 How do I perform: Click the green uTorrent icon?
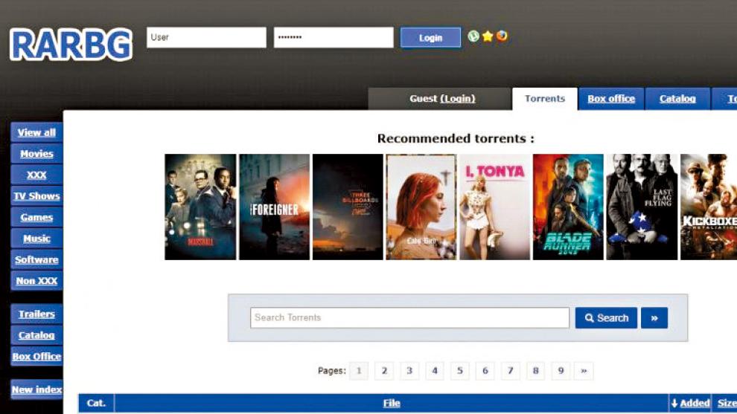(x=473, y=36)
